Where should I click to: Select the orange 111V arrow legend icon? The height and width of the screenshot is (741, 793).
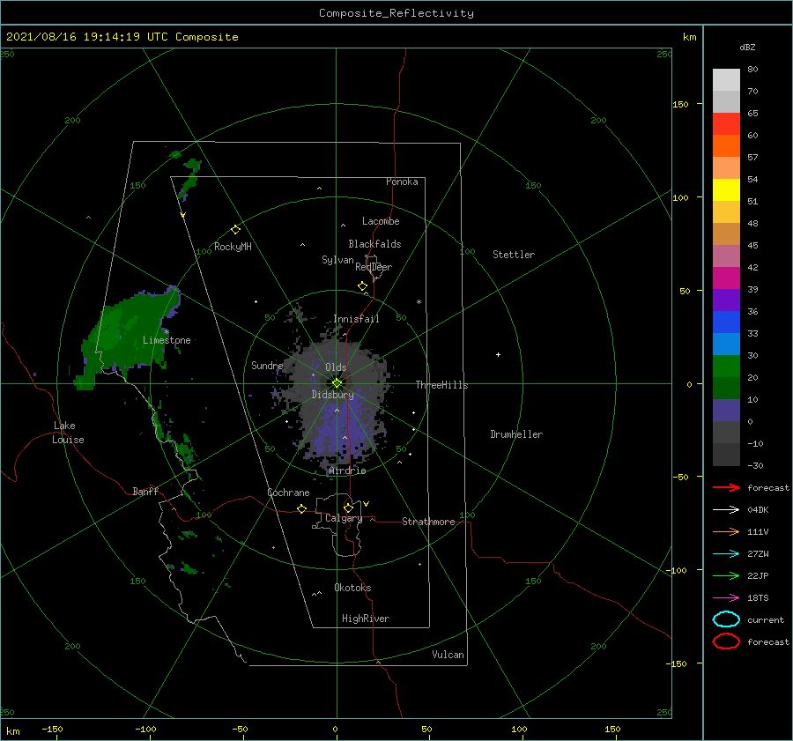[726, 531]
